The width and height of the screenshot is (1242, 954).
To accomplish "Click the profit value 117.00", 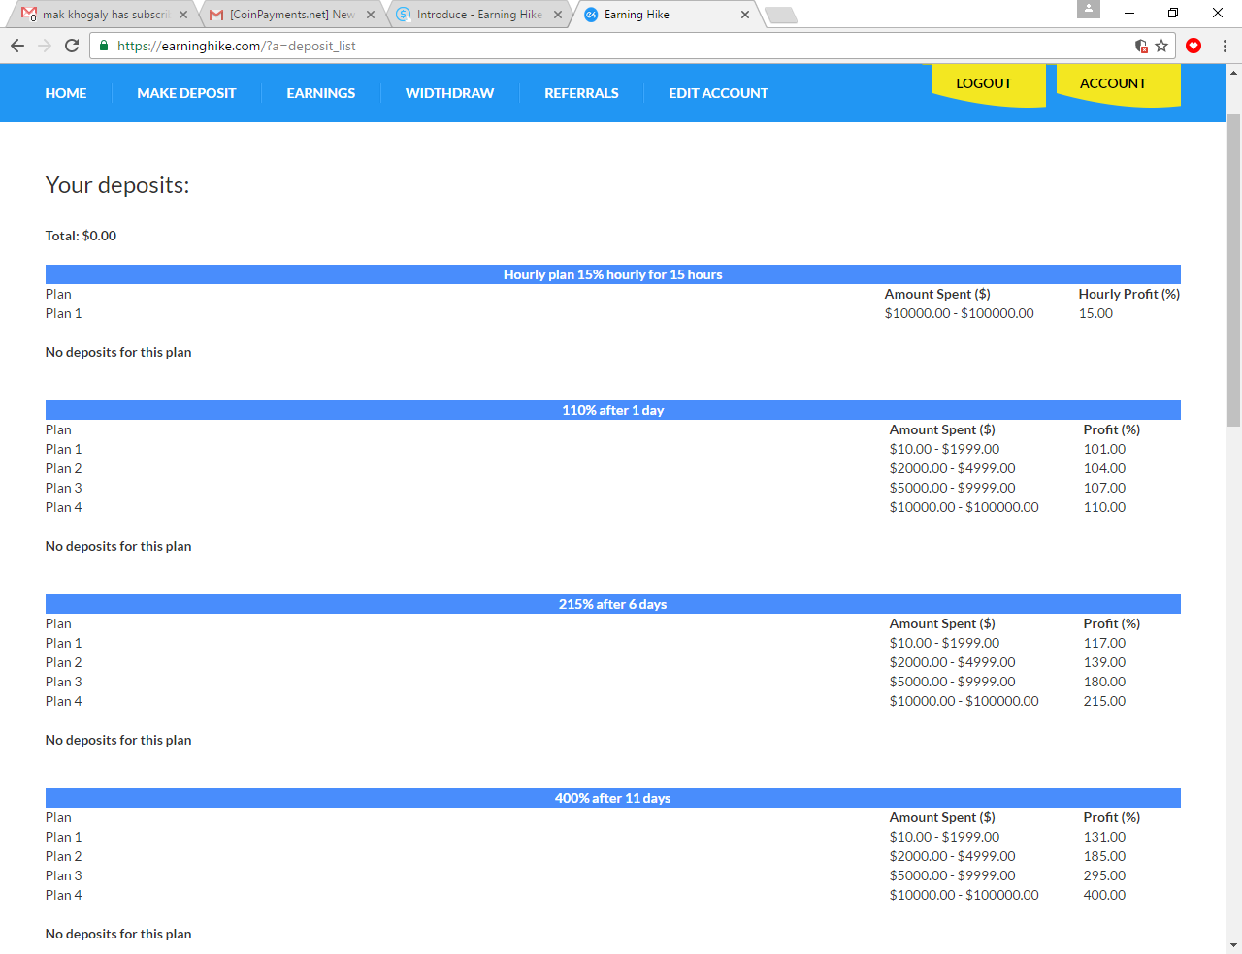I will (1105, 643).
